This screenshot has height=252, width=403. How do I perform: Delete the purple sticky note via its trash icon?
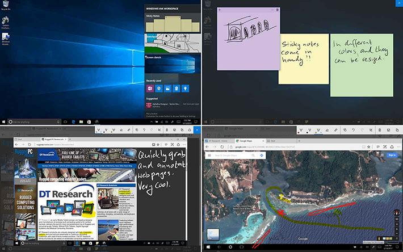click(278, 10)
